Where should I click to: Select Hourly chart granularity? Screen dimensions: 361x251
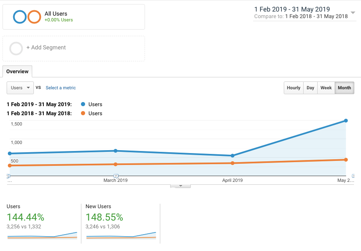[x=294, y=88]
